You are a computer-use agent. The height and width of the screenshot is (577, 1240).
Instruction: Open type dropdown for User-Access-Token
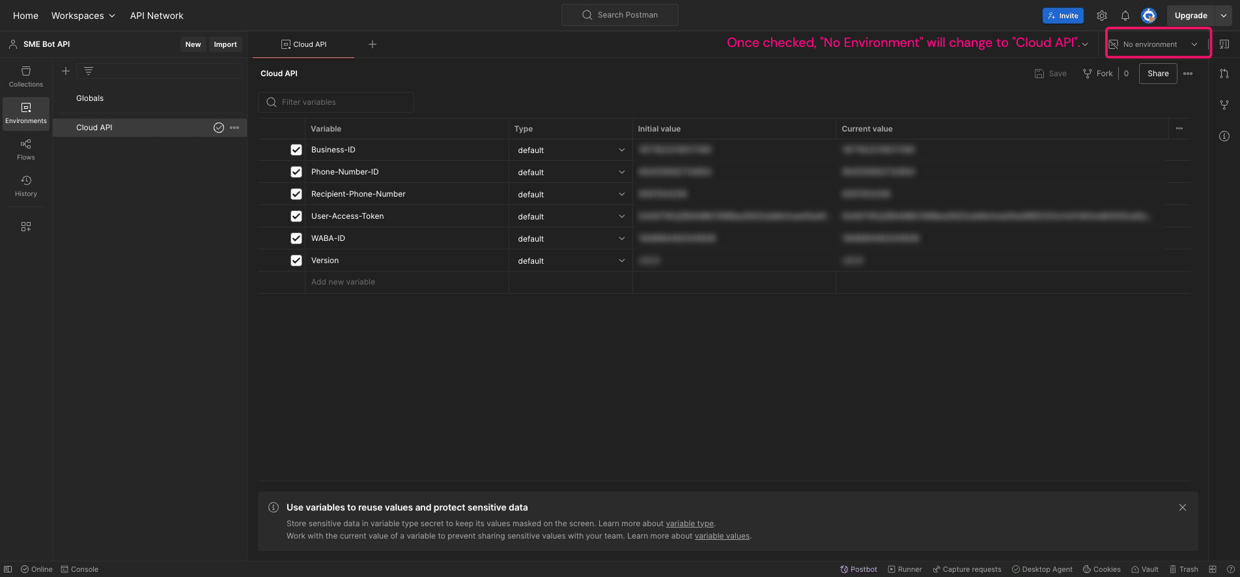coord(571,217)
